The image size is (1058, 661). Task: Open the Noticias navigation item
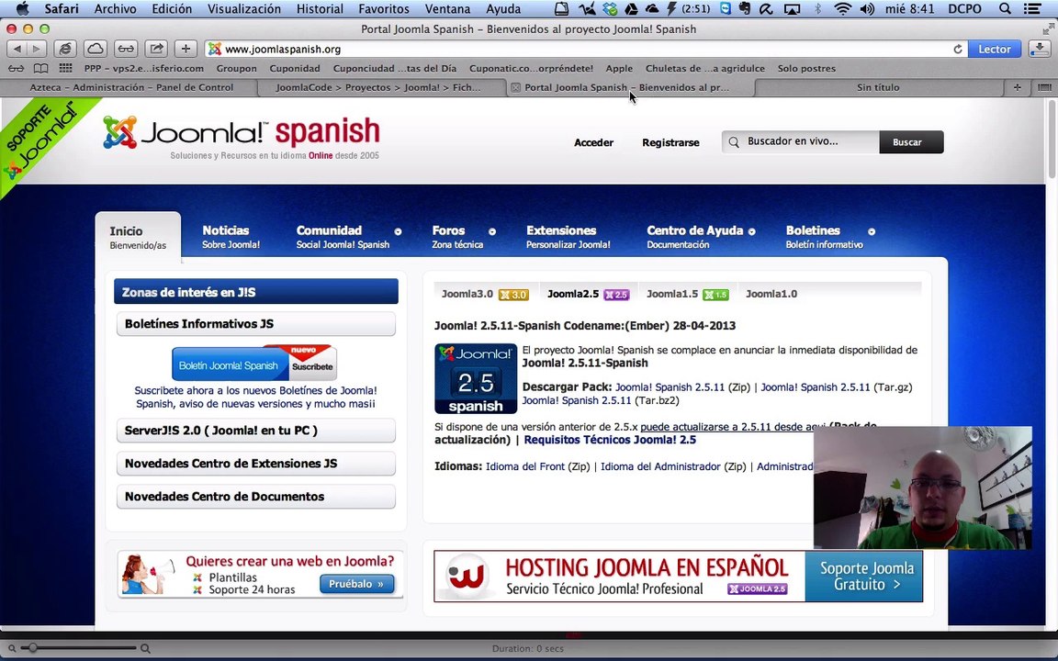(231, 236)
